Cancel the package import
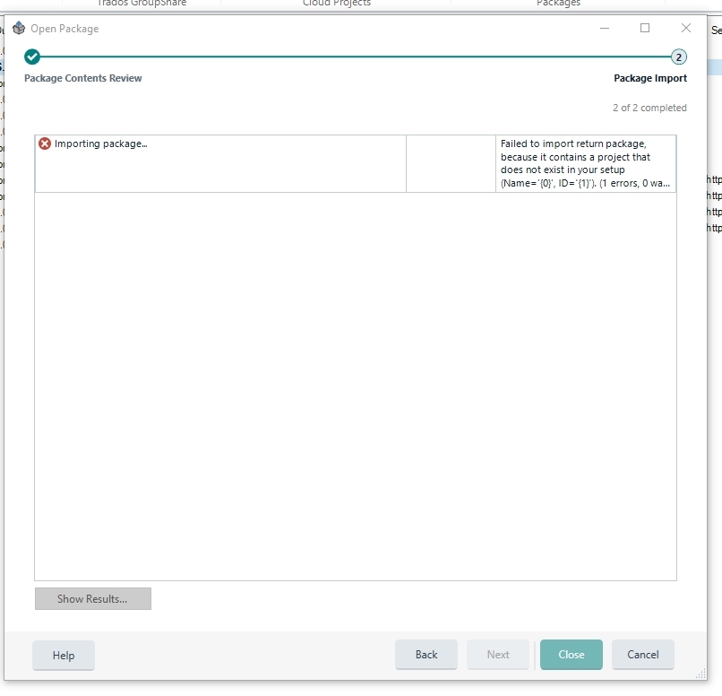 (643, 655)
